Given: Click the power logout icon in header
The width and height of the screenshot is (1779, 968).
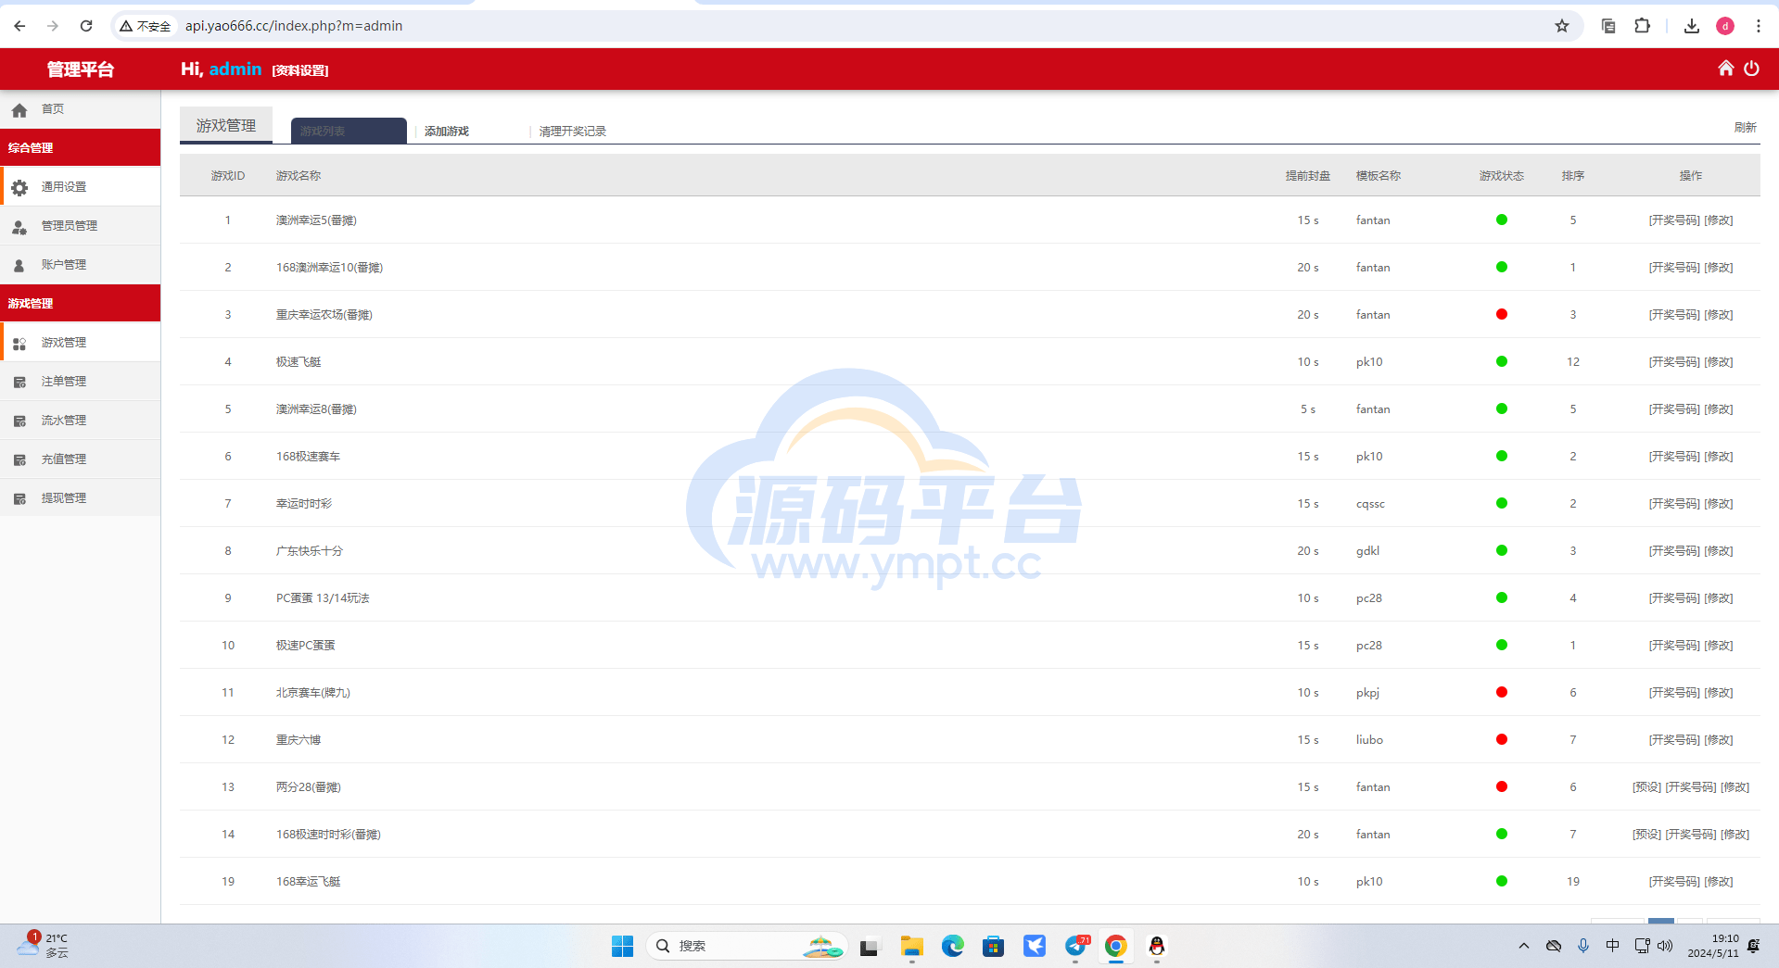Looking at the screenshot, I should [1751, 69].
